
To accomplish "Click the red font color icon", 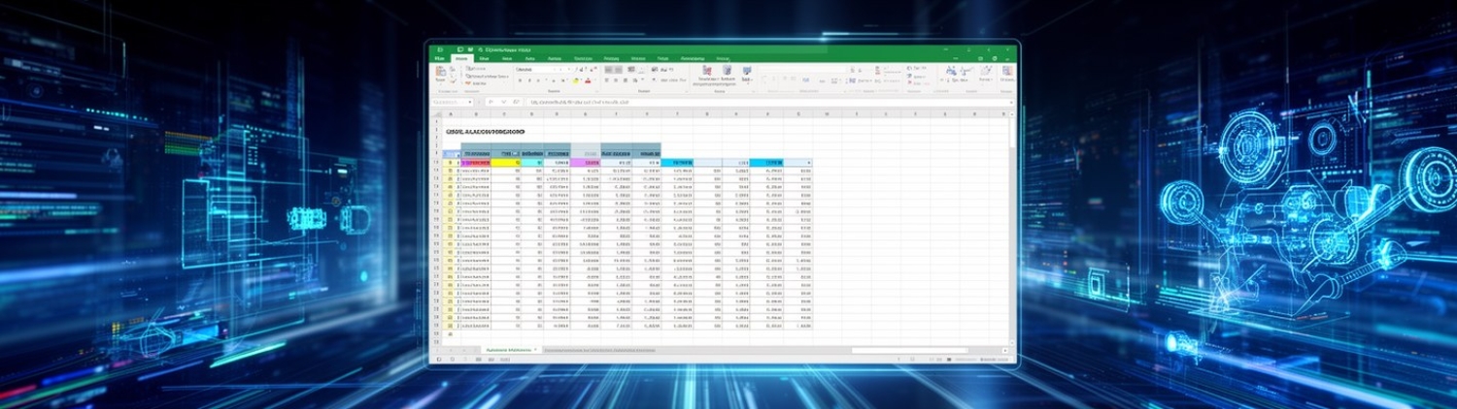I will (x=589, y=82).
